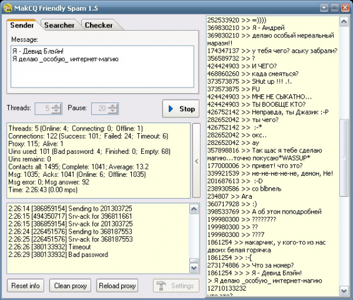Switch to the Checker tab
This screenshot has height=300, width=353.
pos(99,25)
